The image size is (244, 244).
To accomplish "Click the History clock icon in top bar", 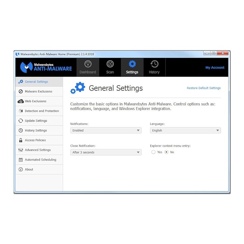I will 155,64.
